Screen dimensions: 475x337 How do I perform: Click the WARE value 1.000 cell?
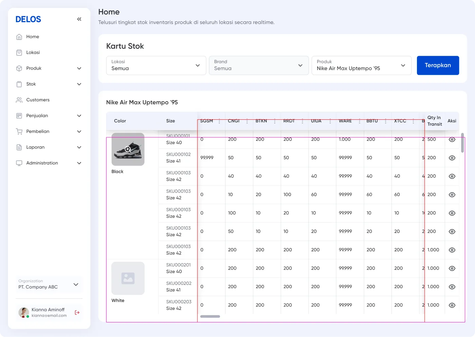(345, 139)
